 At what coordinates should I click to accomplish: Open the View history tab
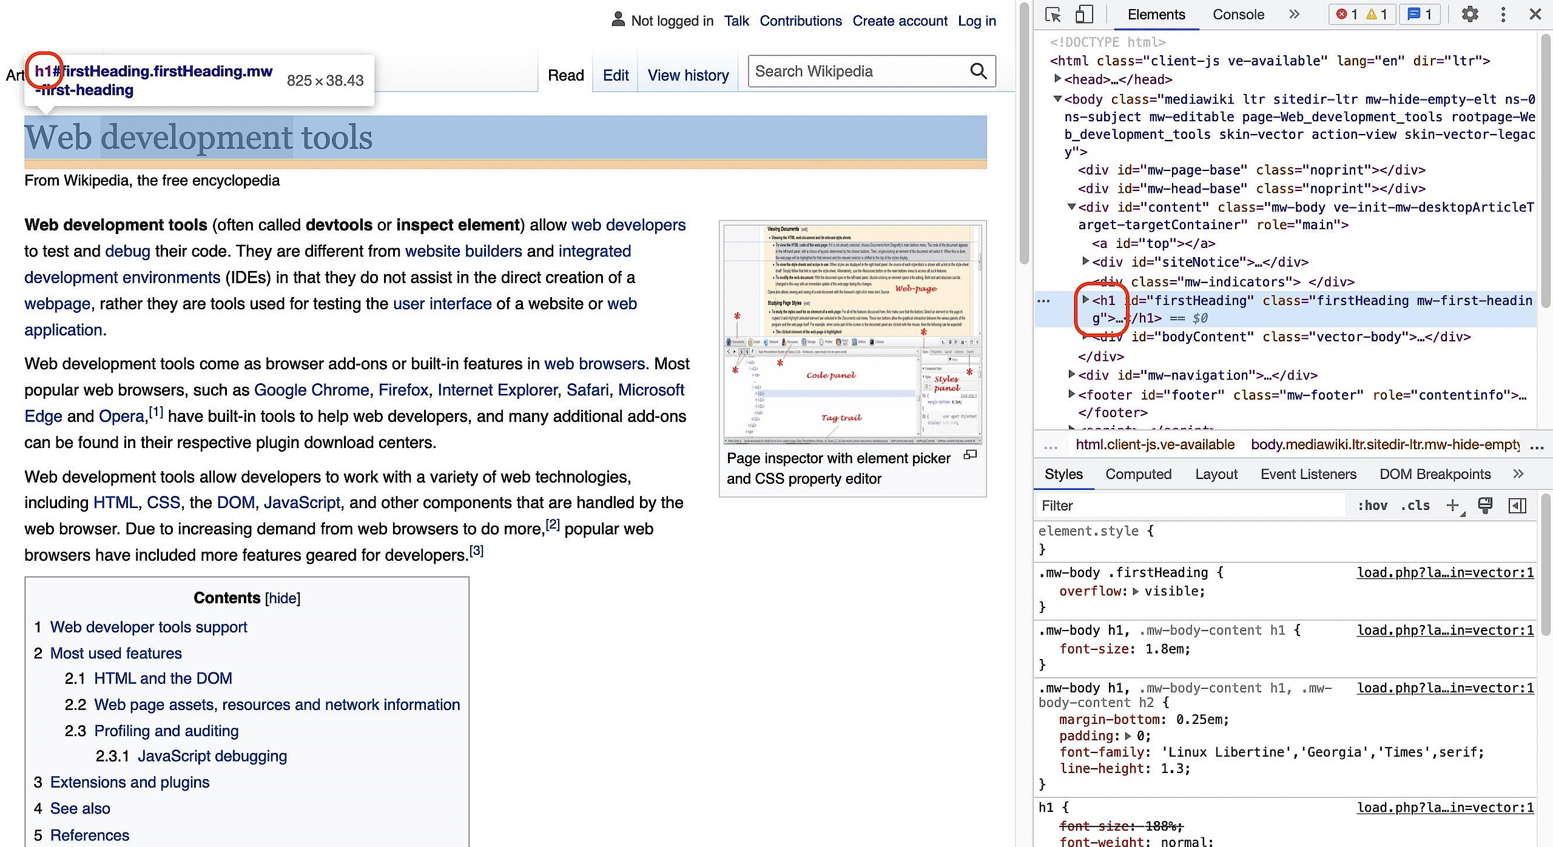pyautogui.click(x=688, y=75)
